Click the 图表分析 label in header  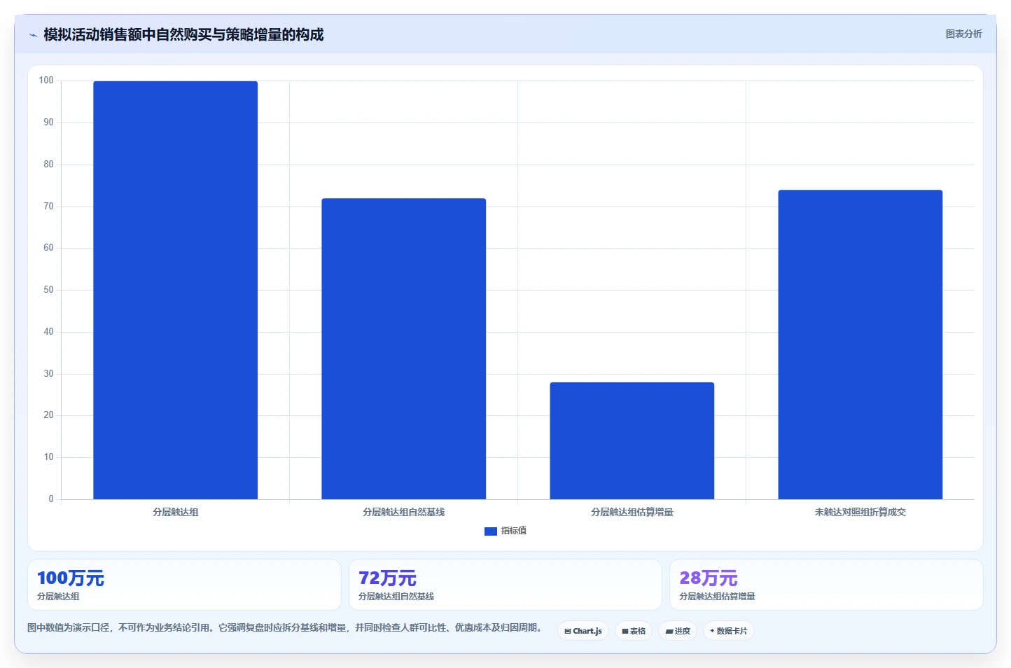coord(963,34)
